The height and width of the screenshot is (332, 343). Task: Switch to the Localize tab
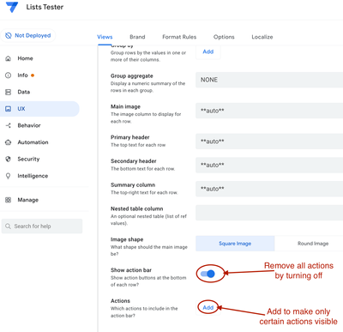point(262,37)
